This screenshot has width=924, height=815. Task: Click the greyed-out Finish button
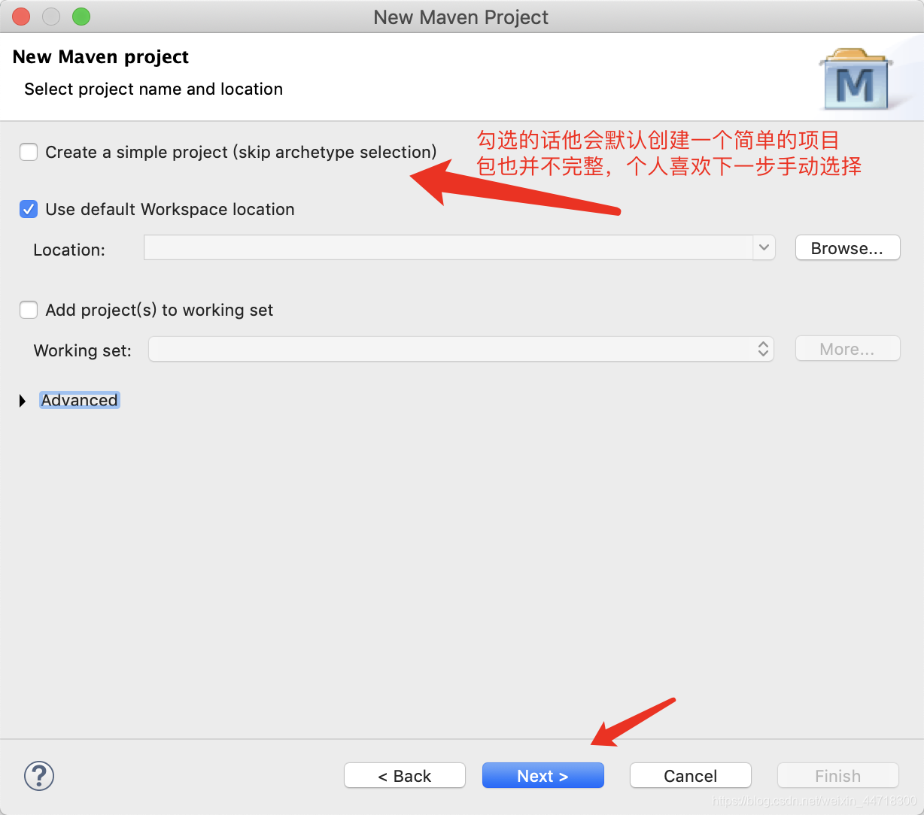click(x=837, y=776)
